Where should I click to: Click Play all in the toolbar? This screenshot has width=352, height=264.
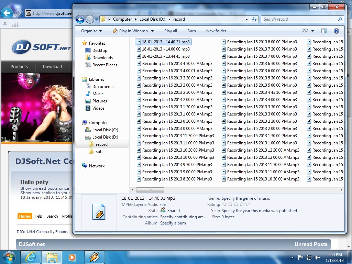pyautogui.click(x=170, y=31)
